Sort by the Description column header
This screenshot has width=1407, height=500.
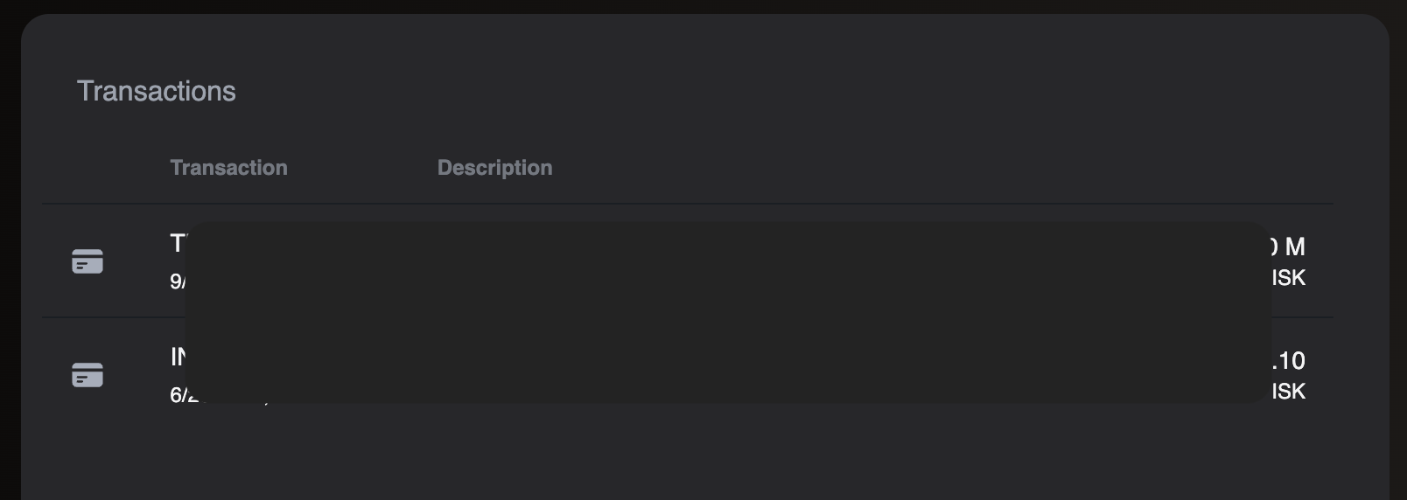[494, 168]
